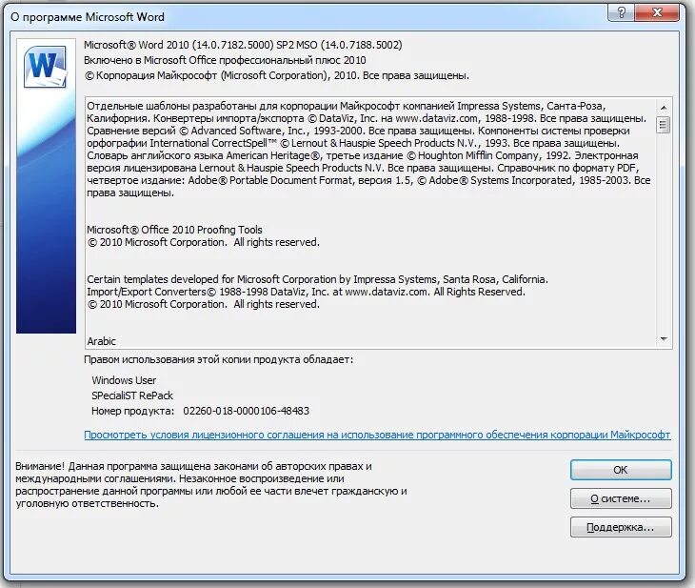The height and width of the screenshot is (588, 695).
Task: Open the 'О системе...' system info button
Action: coord(621,498)
